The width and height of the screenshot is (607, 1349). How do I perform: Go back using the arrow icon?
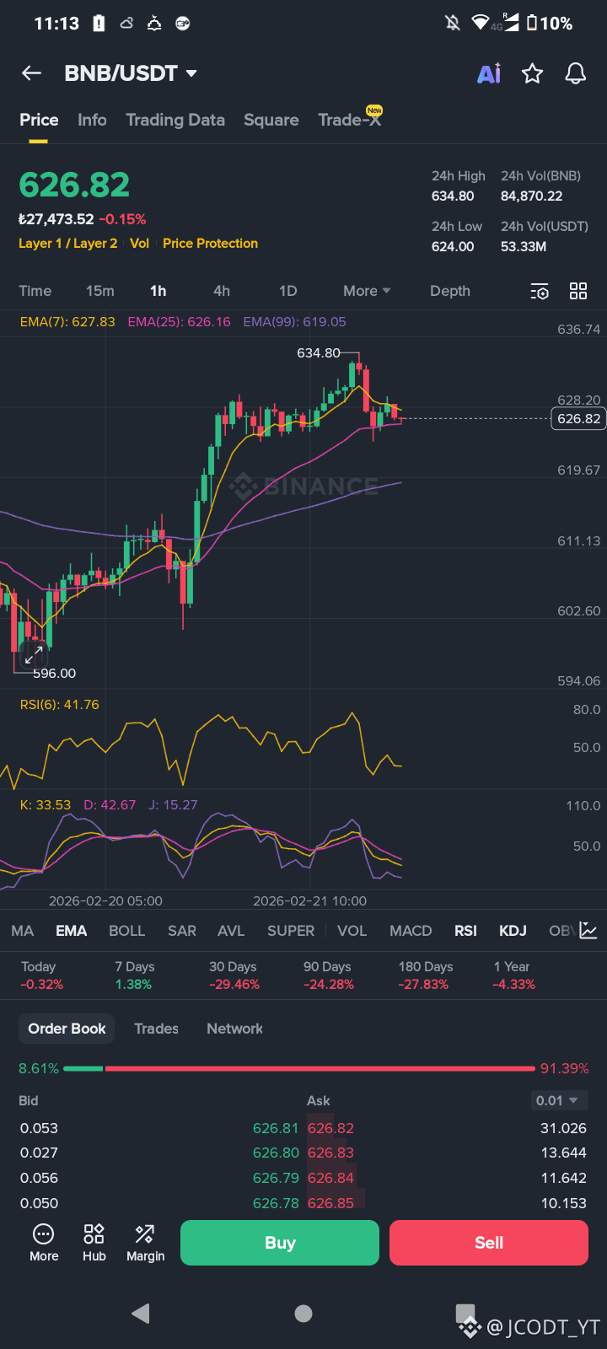point(31,73)
